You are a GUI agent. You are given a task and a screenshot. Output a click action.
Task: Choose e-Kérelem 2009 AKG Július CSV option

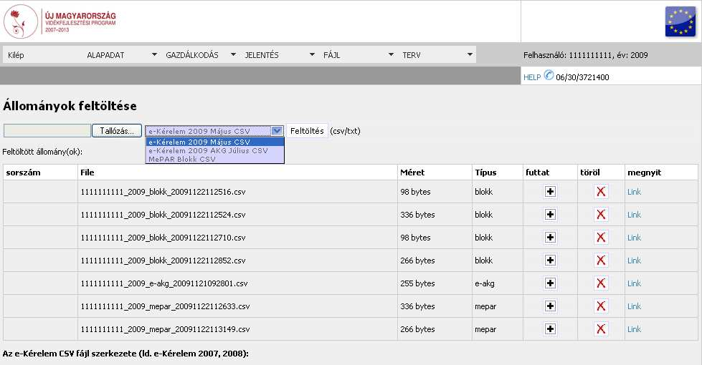point(215,150)
